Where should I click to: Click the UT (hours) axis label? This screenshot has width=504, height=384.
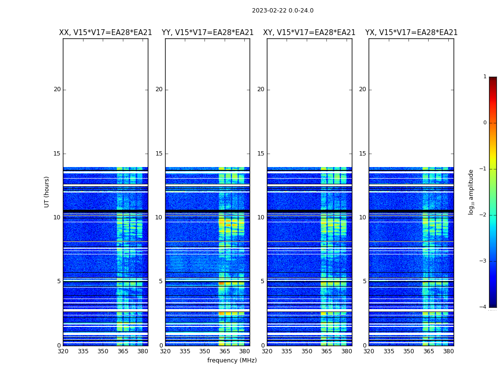(x=47, y=192)
